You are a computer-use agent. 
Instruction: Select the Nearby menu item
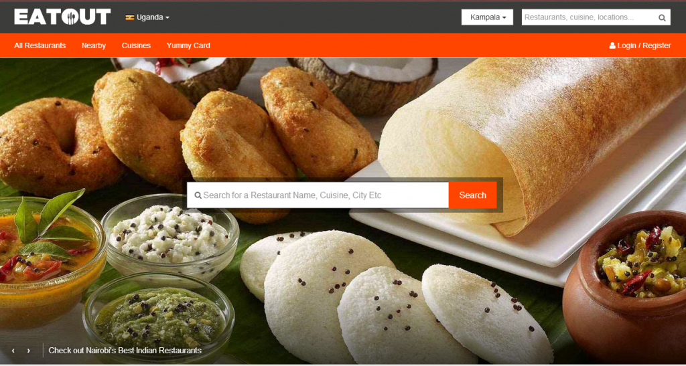[x=94, y=45]
